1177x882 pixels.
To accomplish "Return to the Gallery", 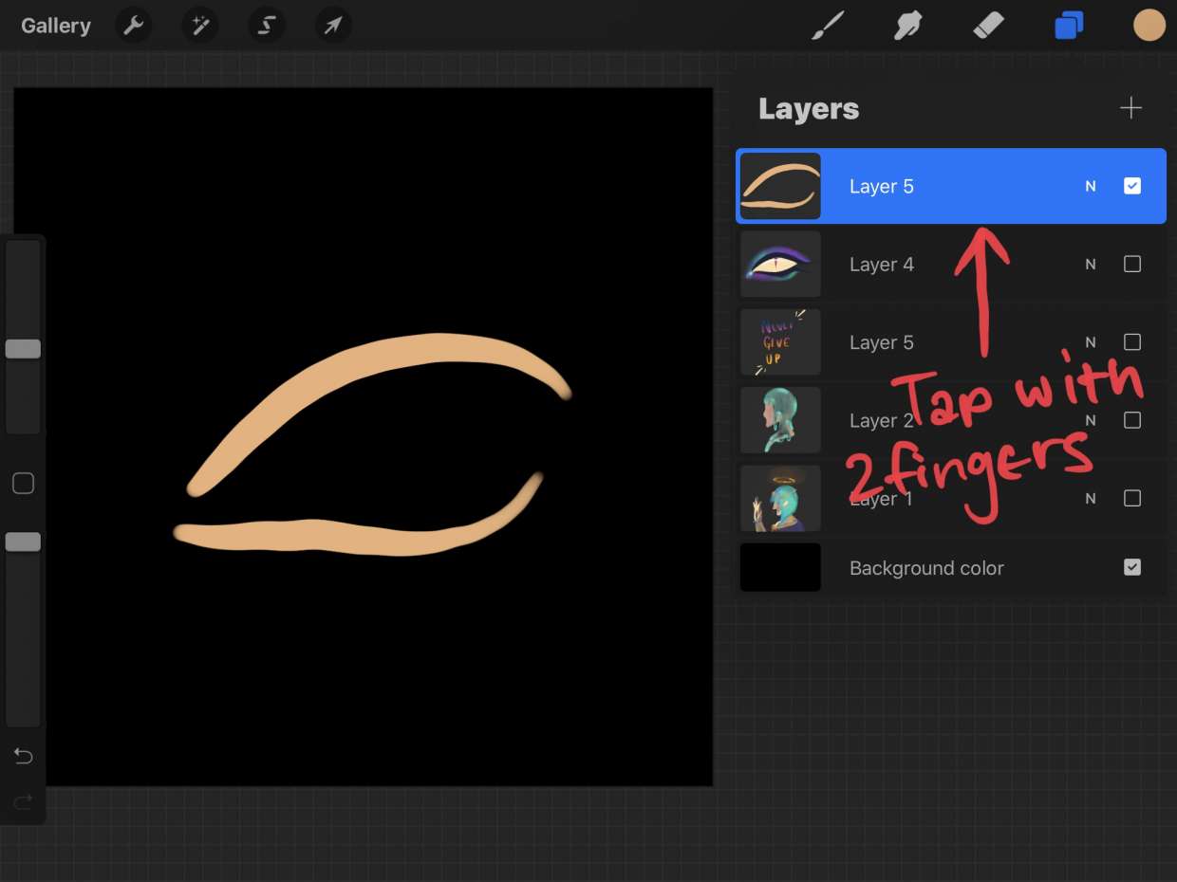I will pos(56,26).
